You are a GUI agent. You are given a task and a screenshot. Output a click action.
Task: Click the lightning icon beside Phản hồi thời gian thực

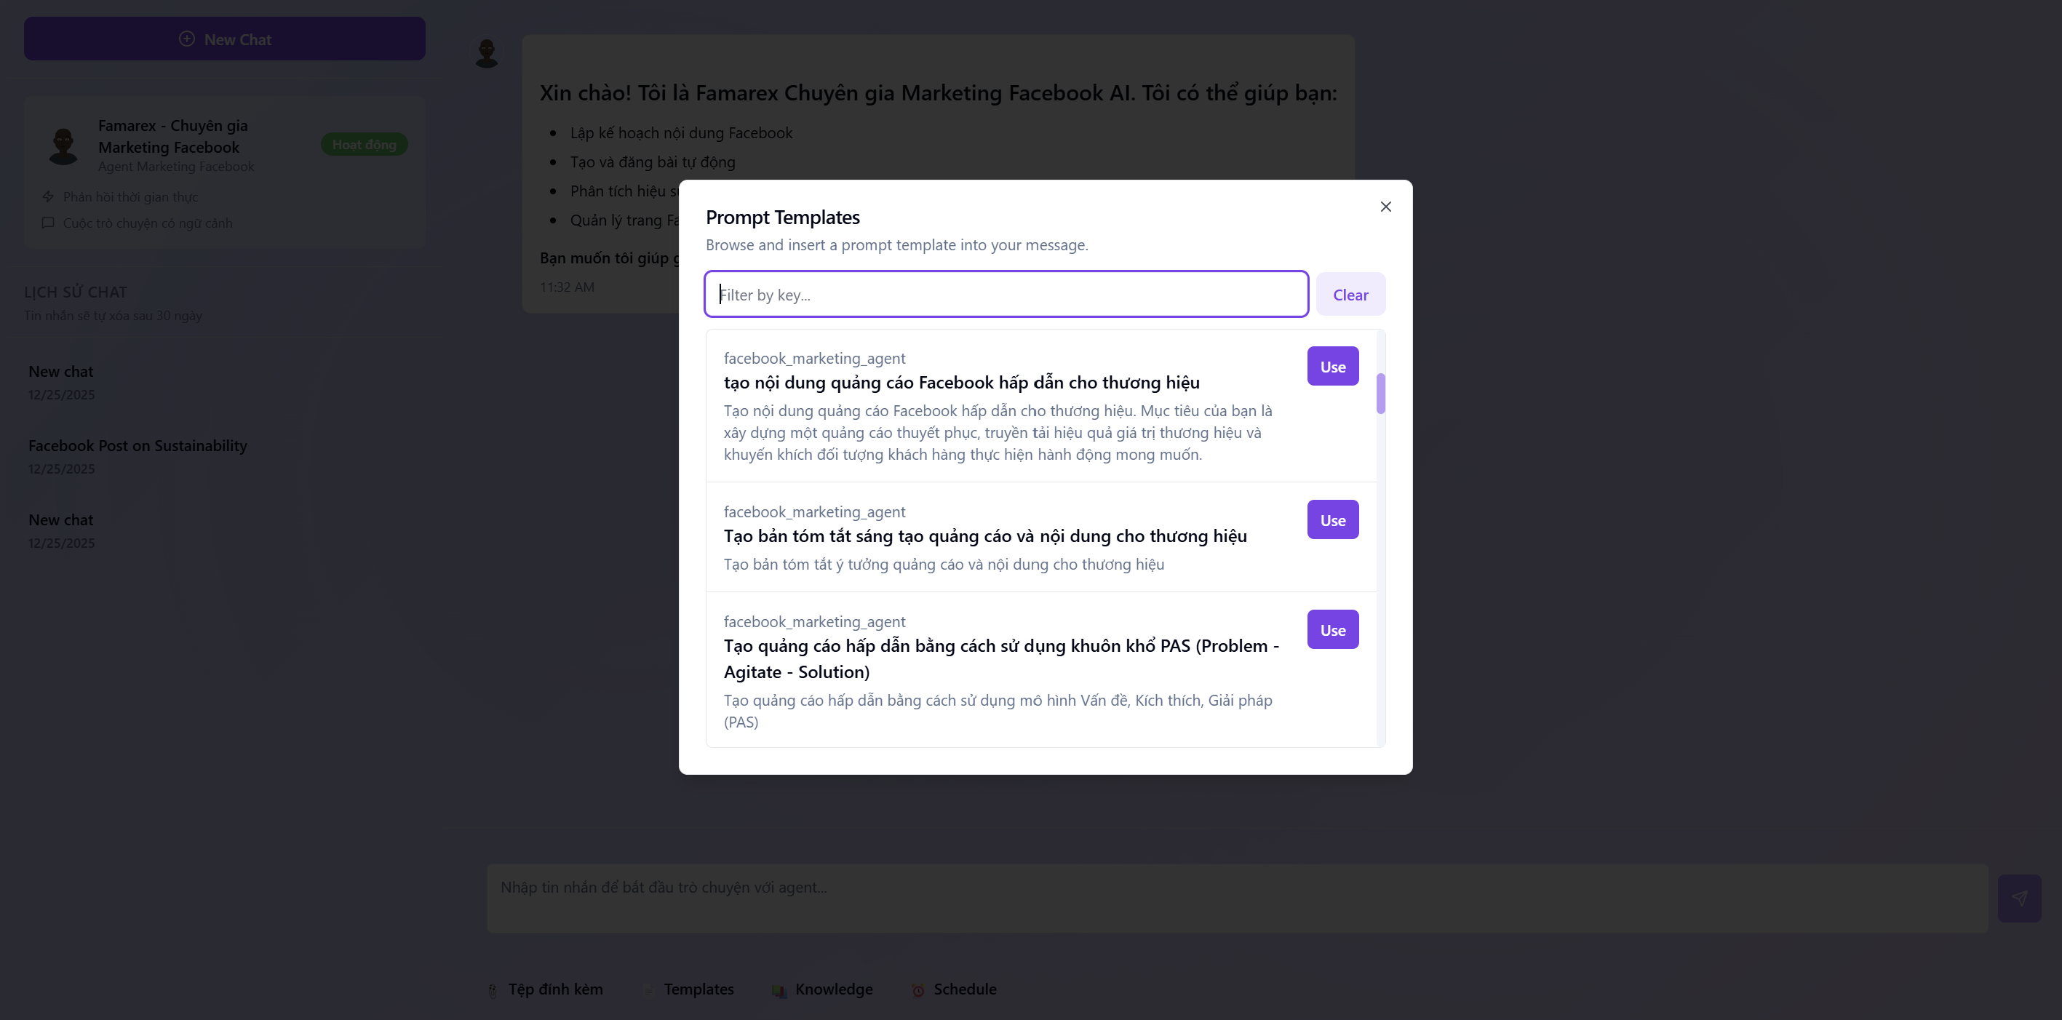click(48, 196)
